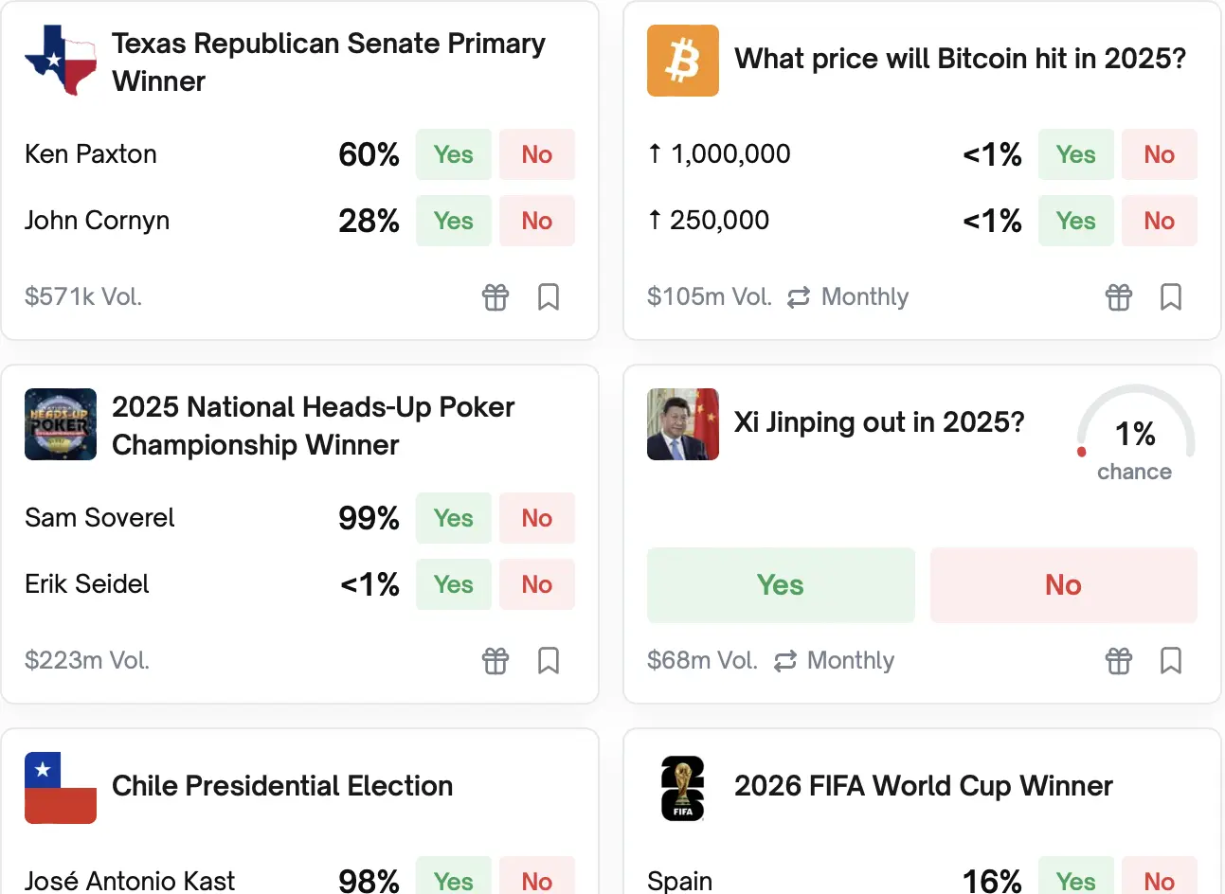
Task: Open the gift icon on Texas Senate Primary card
Action: point(495,296)
